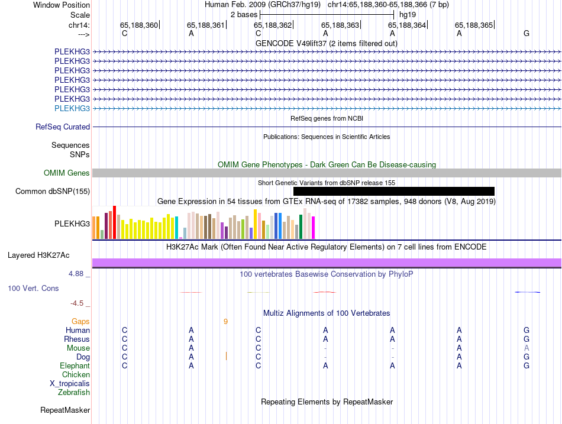Open the H3K27Ac Mark ENCODE track title
This screenshot has height=424, width=562.
(x=327, y=247)
